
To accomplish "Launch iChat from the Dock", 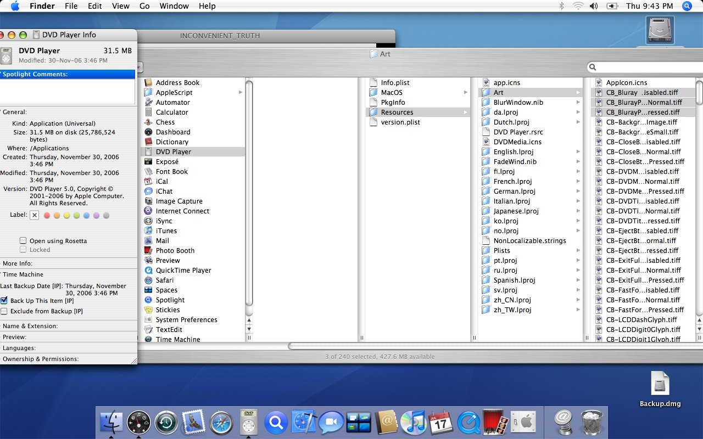I will (x=331, y=422).
